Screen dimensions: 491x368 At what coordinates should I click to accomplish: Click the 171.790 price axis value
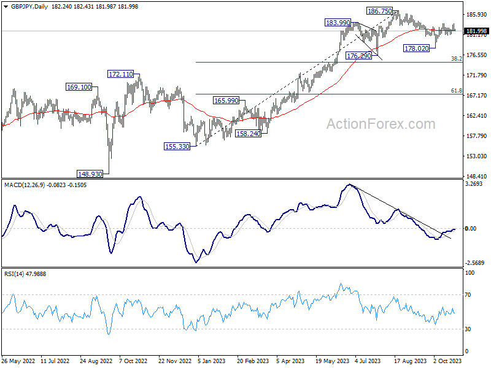[x=477, y=75]
